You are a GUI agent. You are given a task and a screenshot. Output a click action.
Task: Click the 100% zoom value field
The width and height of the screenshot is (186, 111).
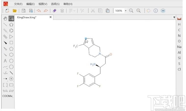[x=119, y=11]
